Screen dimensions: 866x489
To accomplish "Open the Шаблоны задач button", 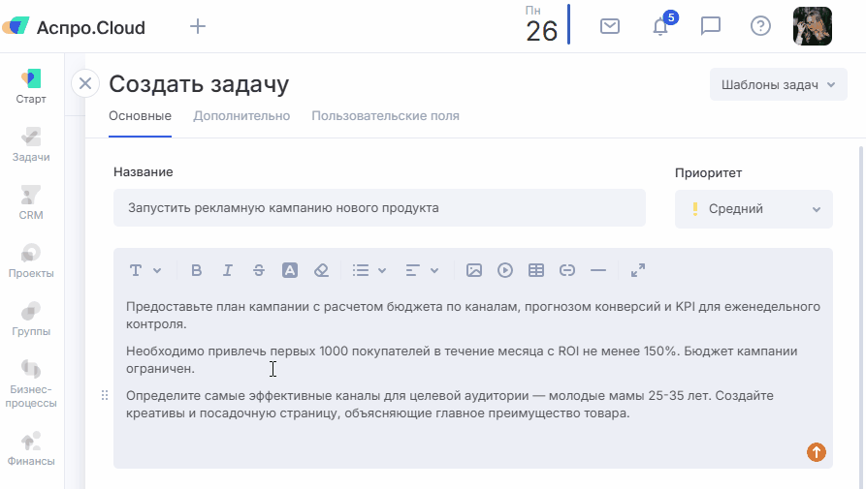I will point(779,84).
